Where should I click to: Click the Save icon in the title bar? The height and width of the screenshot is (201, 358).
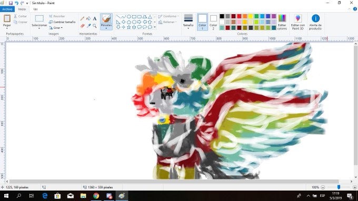tap(11, 3)
